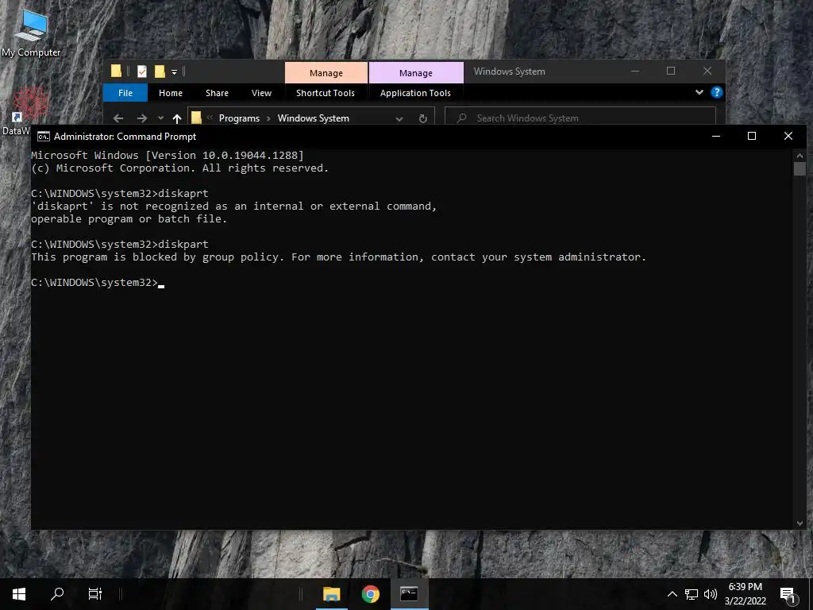The width and height of the screenshot is (813, 610).
Task: Refresh the Windows System folder
Action: 422,118
